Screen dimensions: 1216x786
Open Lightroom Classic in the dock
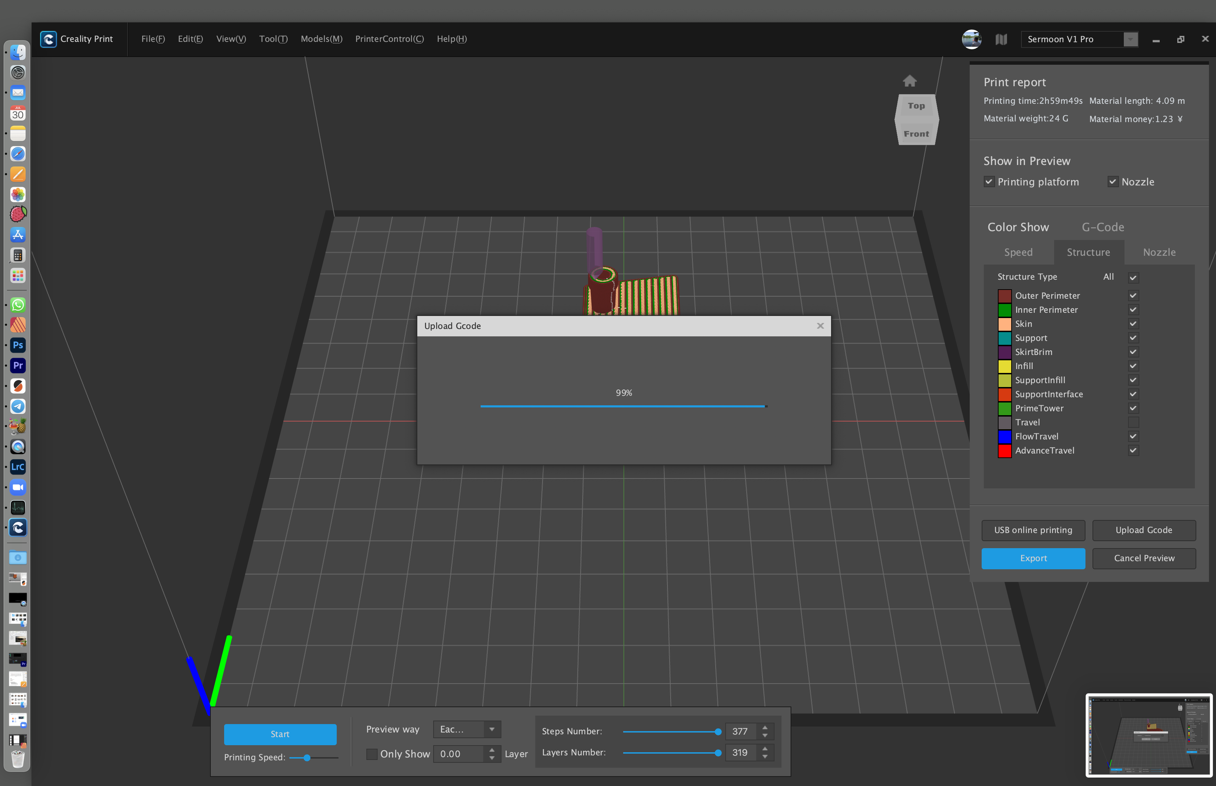click(x=18, y=467)
